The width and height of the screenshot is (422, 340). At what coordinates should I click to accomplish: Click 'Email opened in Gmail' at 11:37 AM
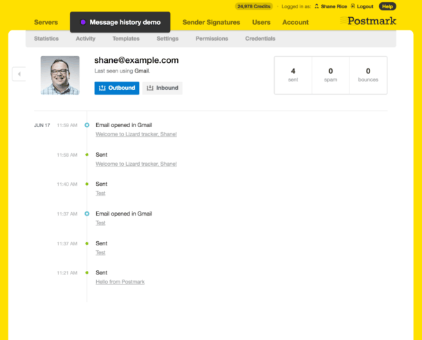(124, 214)
